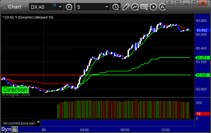Toggle the Dyn lock icon

point(15,129)
